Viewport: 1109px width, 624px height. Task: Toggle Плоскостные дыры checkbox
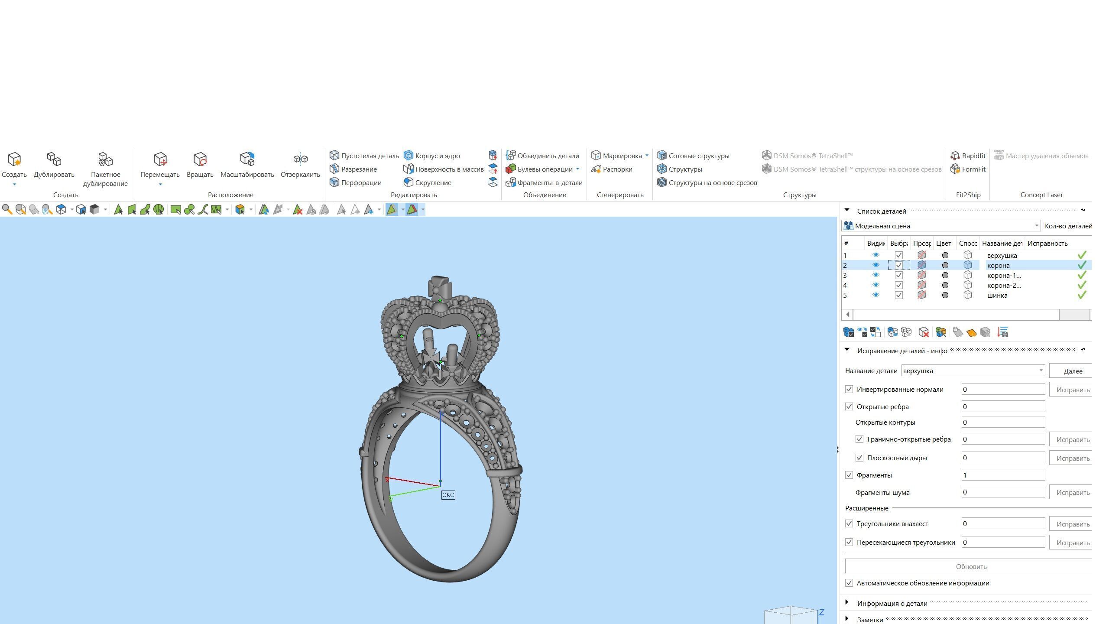pyautogui.click(x=859, y=458)
